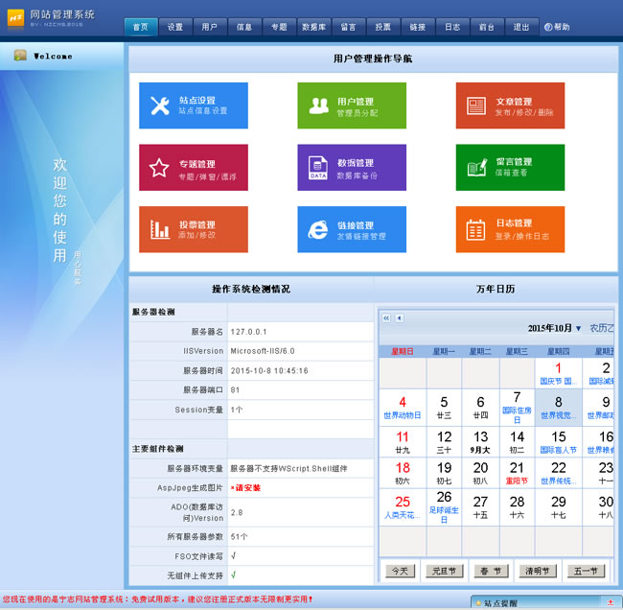Select the 日志 navigation tab
The image size is (623, 610).
point(451,27)
